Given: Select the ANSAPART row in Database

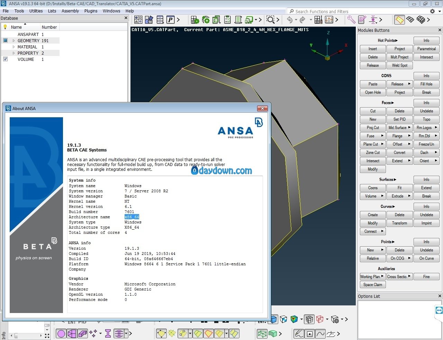Looking at the screenshot, I should click(30, 34).
